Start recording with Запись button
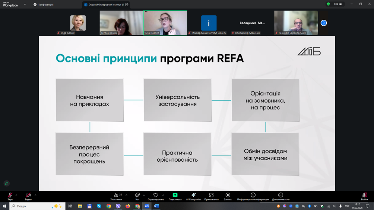 228,196
